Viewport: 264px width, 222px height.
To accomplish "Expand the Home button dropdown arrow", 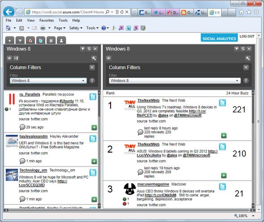I will click(x=15, y=28).
